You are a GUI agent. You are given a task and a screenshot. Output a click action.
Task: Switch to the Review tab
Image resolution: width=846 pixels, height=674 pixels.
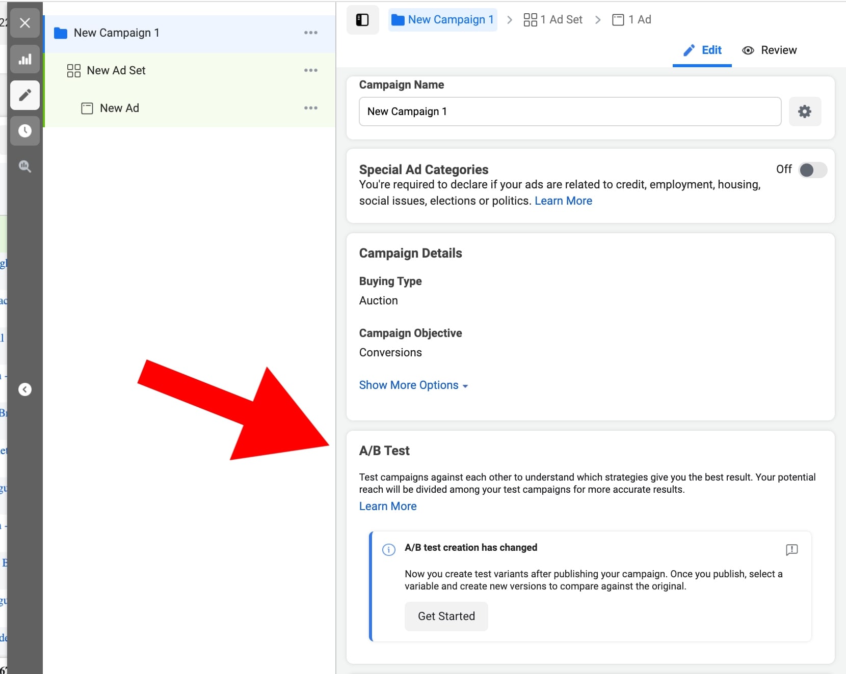(770, 50)
